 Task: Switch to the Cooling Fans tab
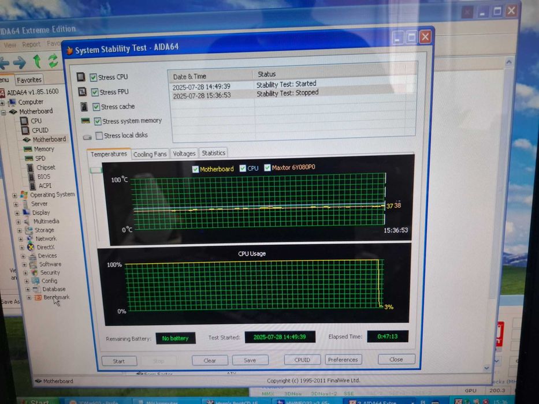(150, 154)
